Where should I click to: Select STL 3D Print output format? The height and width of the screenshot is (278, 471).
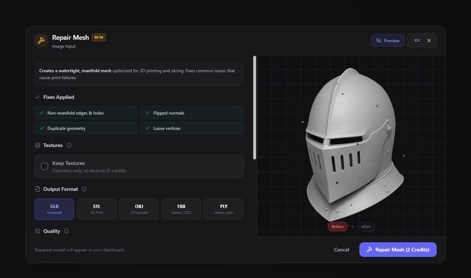[97, 209]
